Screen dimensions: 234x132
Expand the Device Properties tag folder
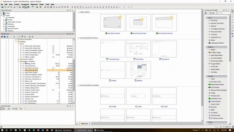[16, 40]
